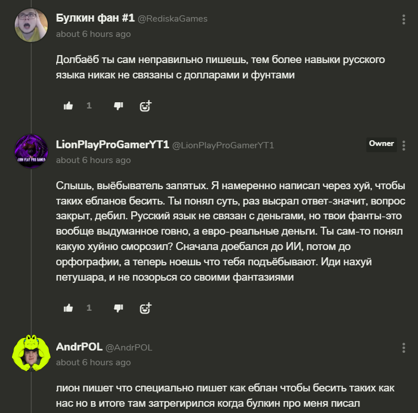Open AndrPOL's profile name
Viewport: 418px width, 413px height.
click(78, 347)
